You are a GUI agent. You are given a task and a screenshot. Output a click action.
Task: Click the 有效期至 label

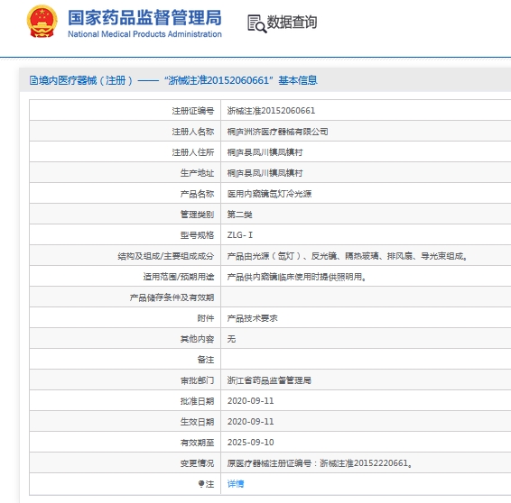pos(197,443)
